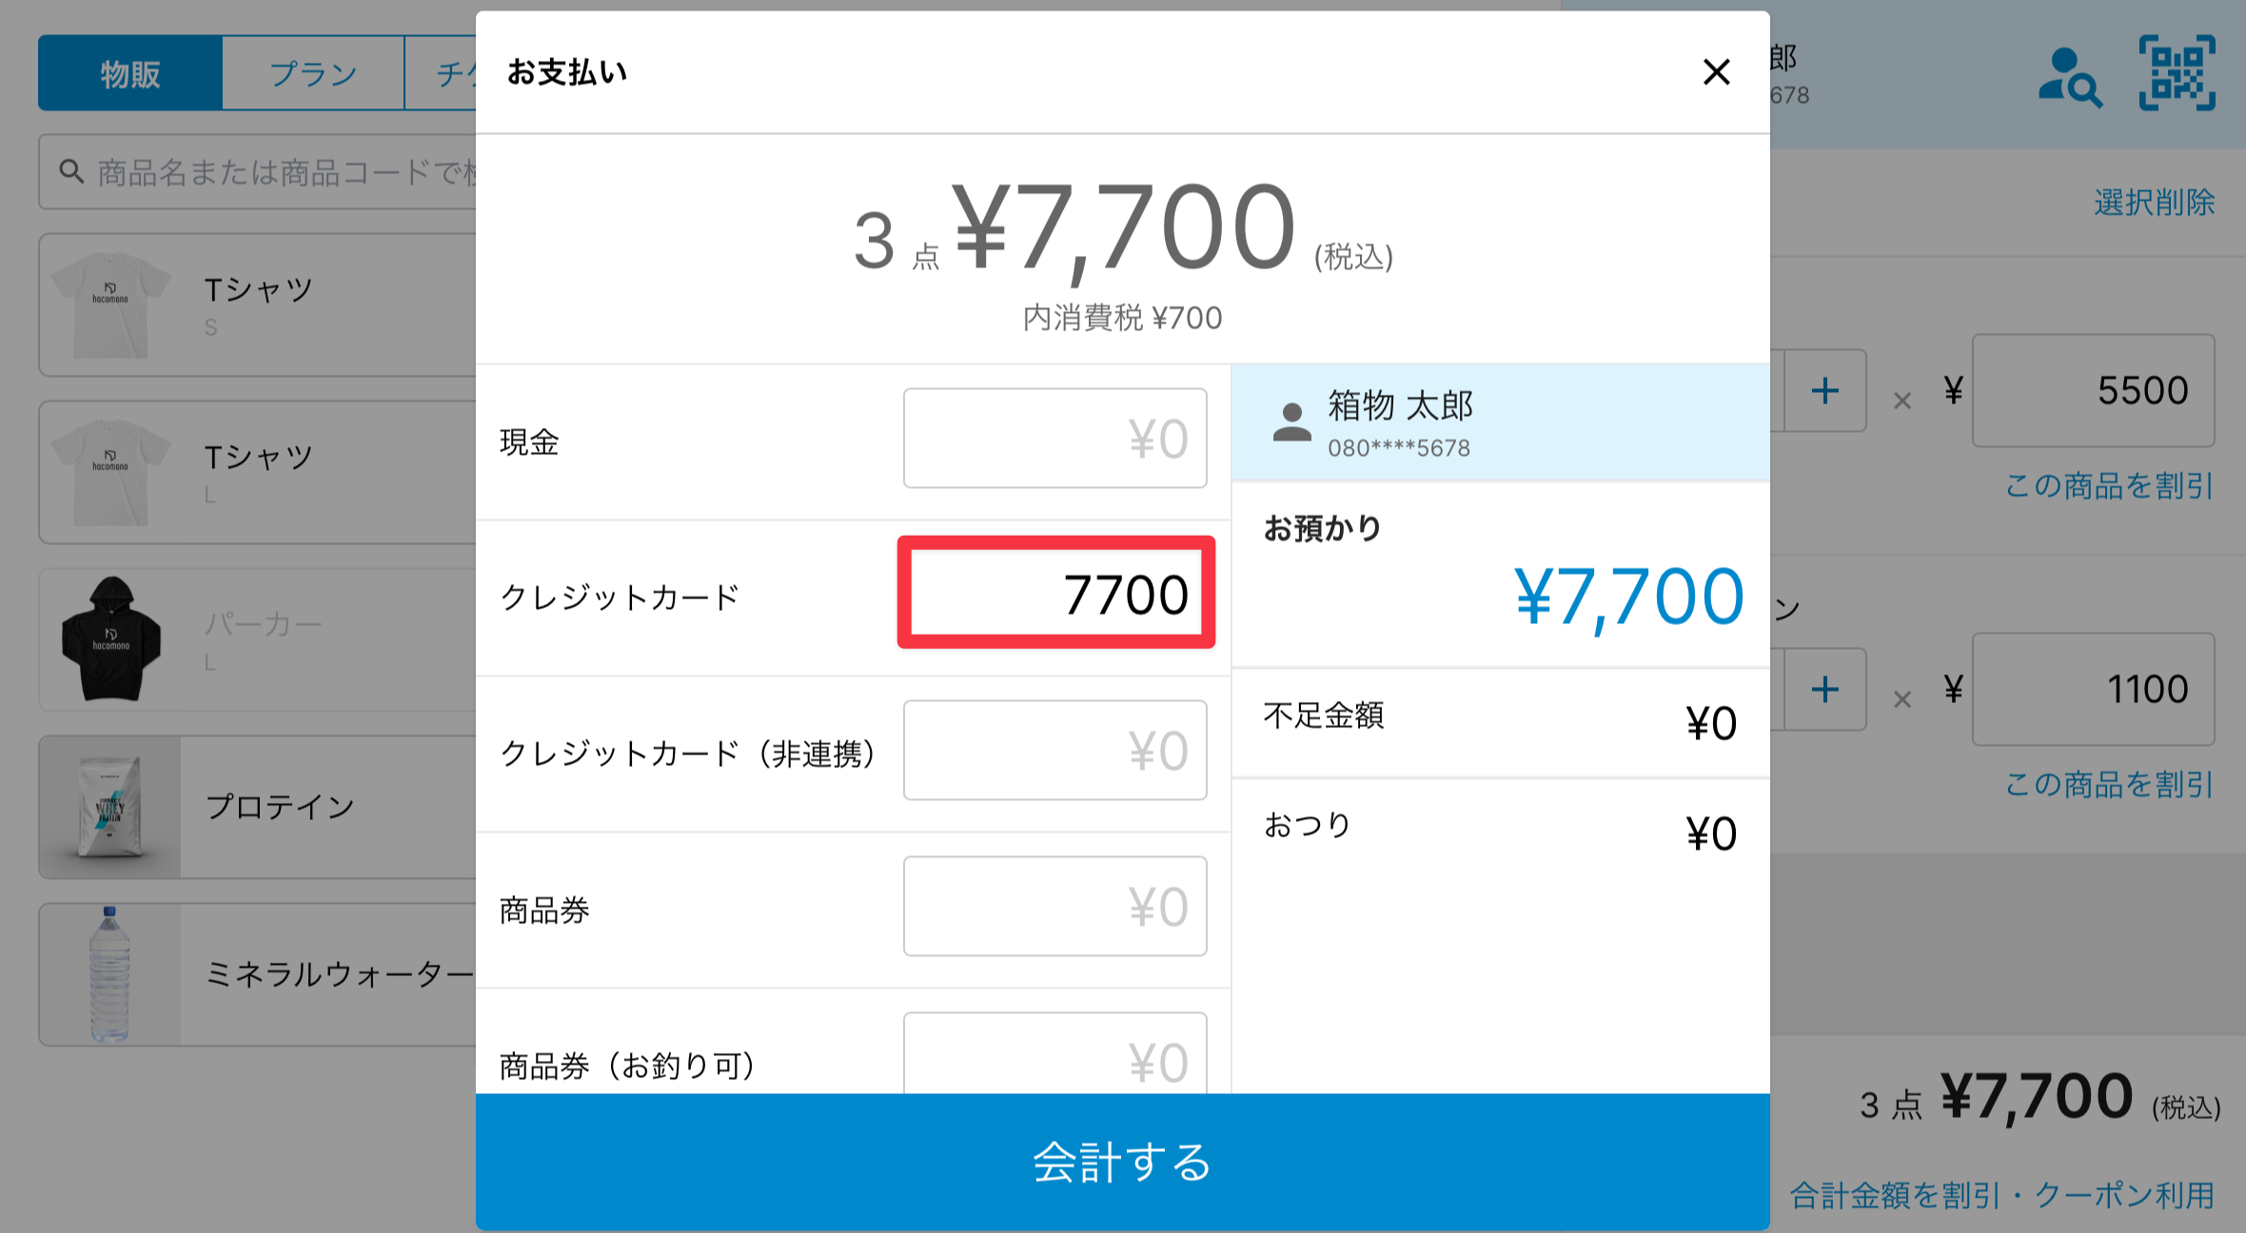
Task: Click the 選択削除 link
Action: coord(2154,202)
